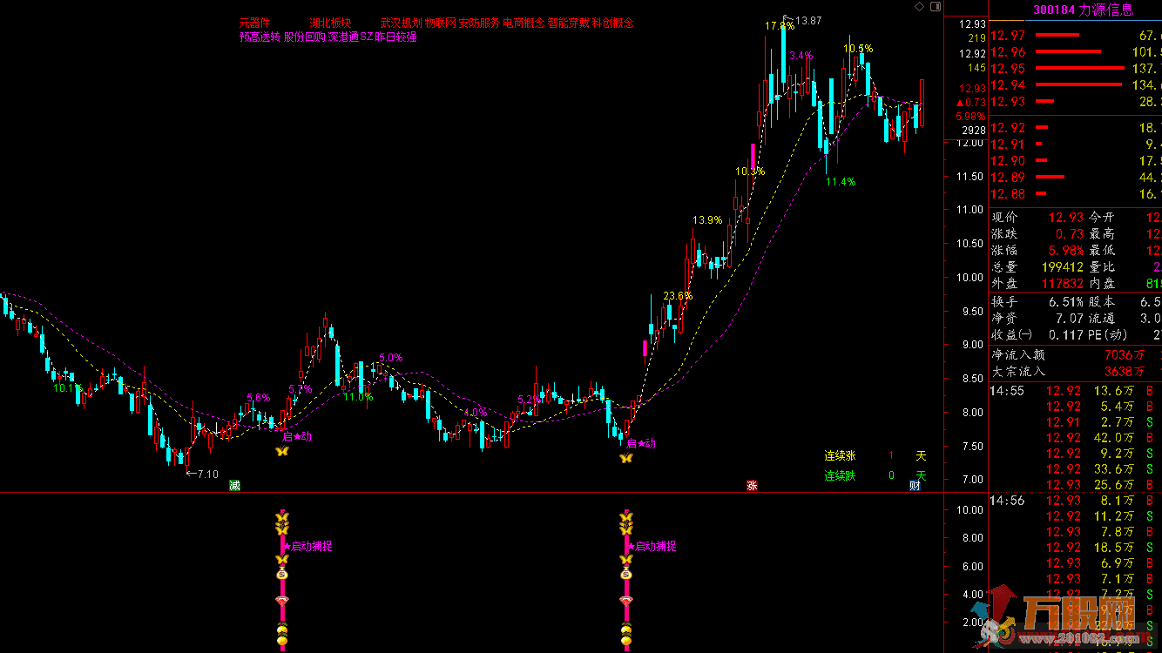1162x653 pixels.
Task: Click the money bag on the earlier 启动捕捉 bar
Action: click(281, 573)
